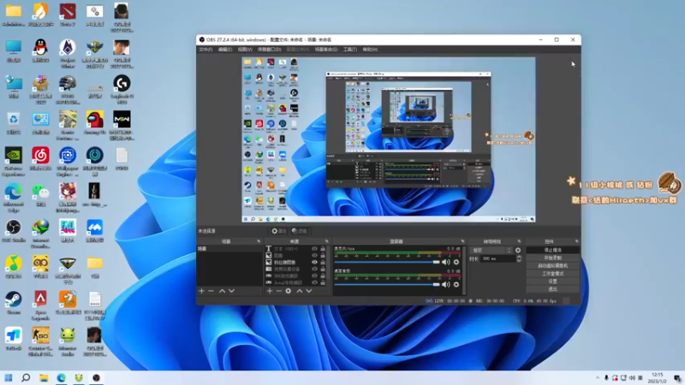Viewport: 685px width, 385px height.
Task: Toggle visibility of the bold selected source
Action: click(x=314, y=263)
